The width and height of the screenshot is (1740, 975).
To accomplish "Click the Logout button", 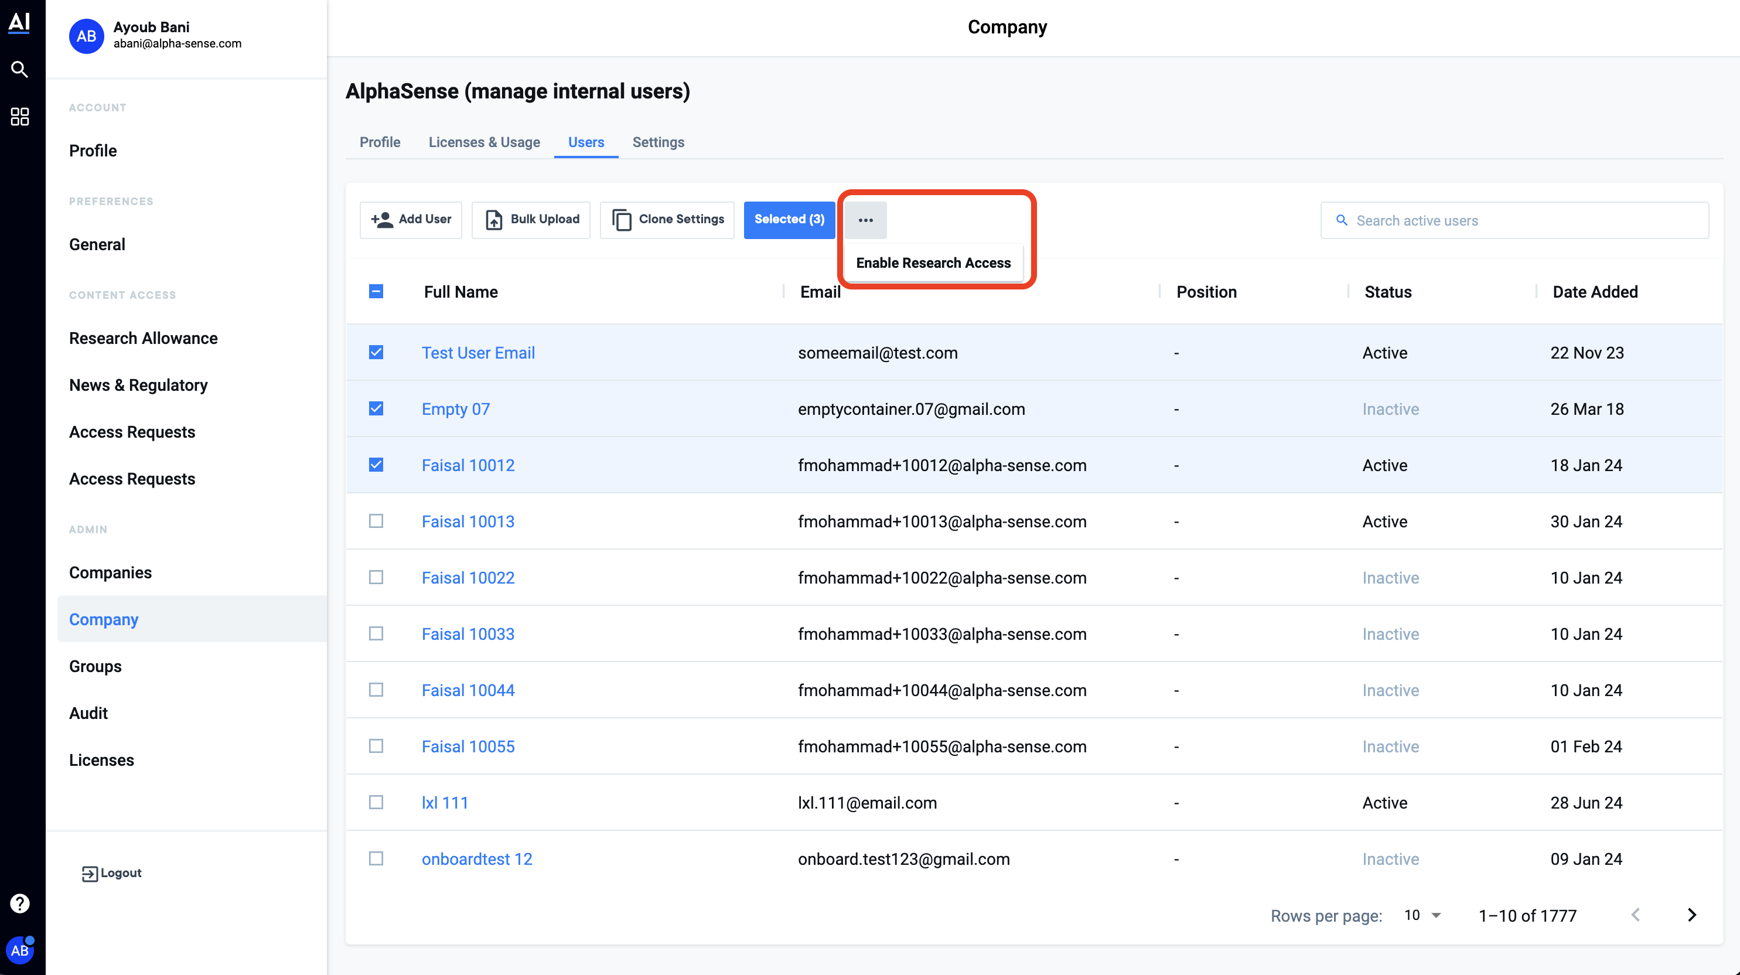I will (x=111, y=873).
